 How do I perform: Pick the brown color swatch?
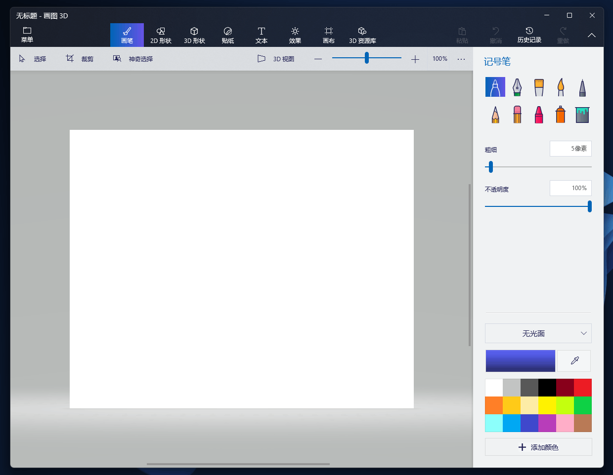click(x=583, y=423)
